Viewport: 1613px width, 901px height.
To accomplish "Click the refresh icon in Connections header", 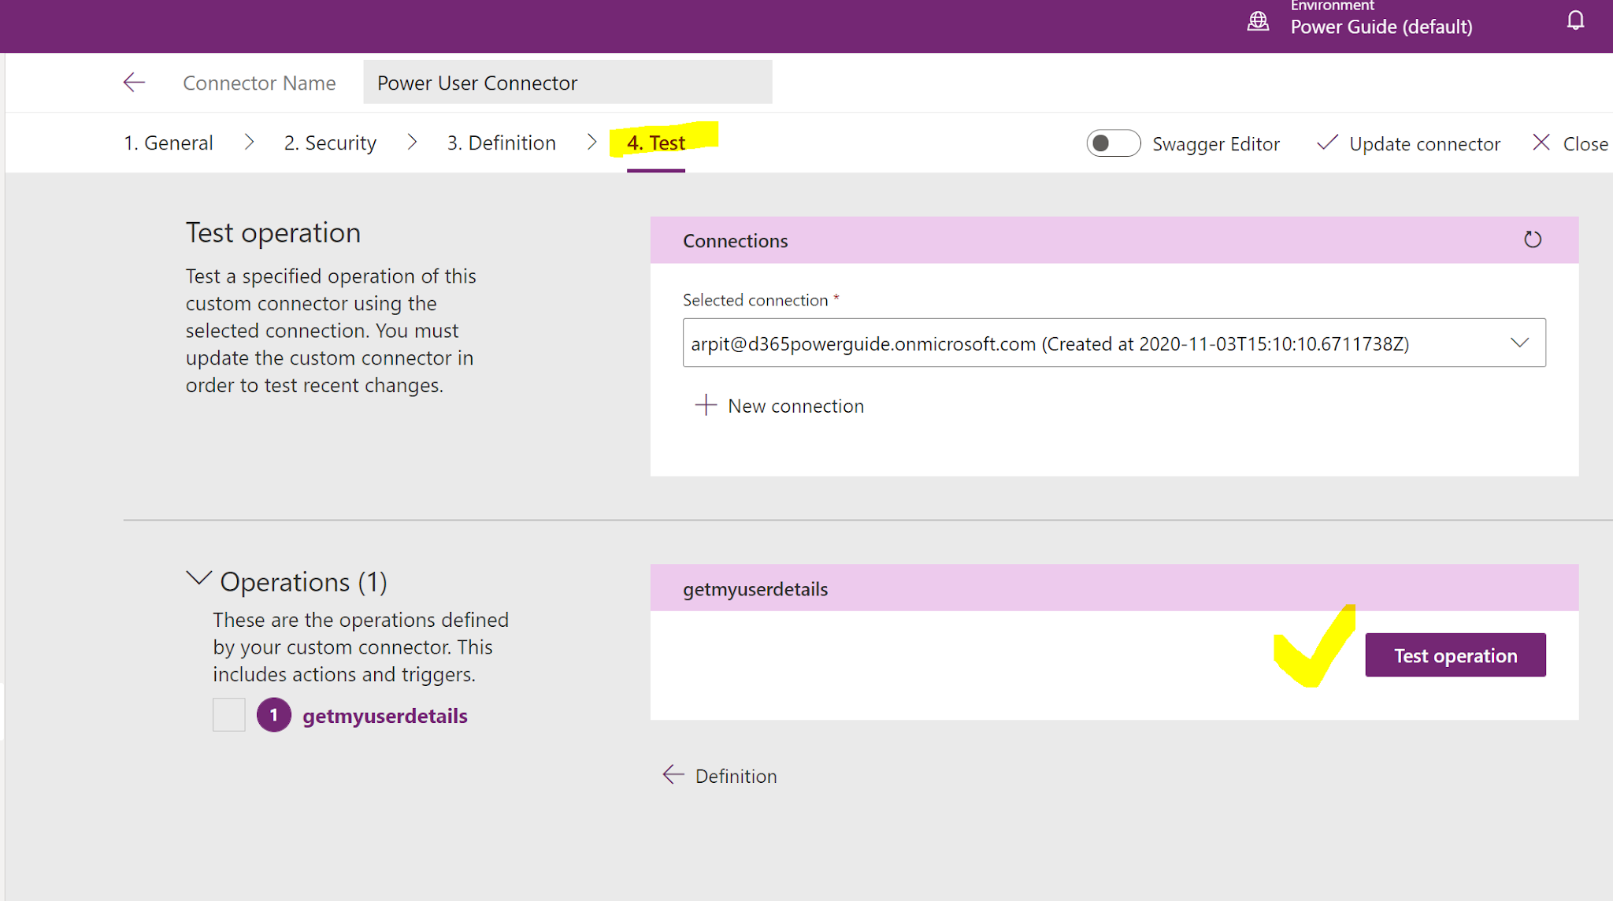I will pyautogui.click(x=1532, y=239).
